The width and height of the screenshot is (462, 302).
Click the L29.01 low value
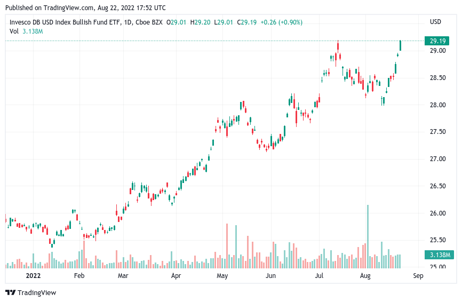[x=224, y=22]
